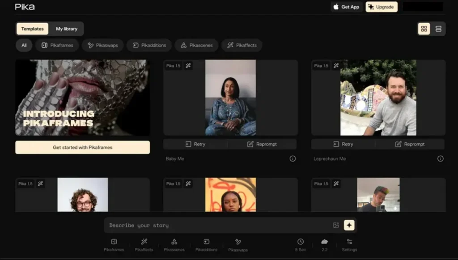
Task: Open the 5 Sec duration selector
Action: [x=301, y=244]
